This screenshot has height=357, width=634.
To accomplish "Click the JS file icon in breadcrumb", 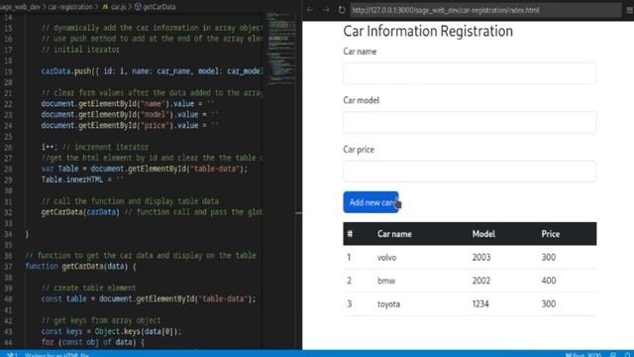I will coord(105,7).
